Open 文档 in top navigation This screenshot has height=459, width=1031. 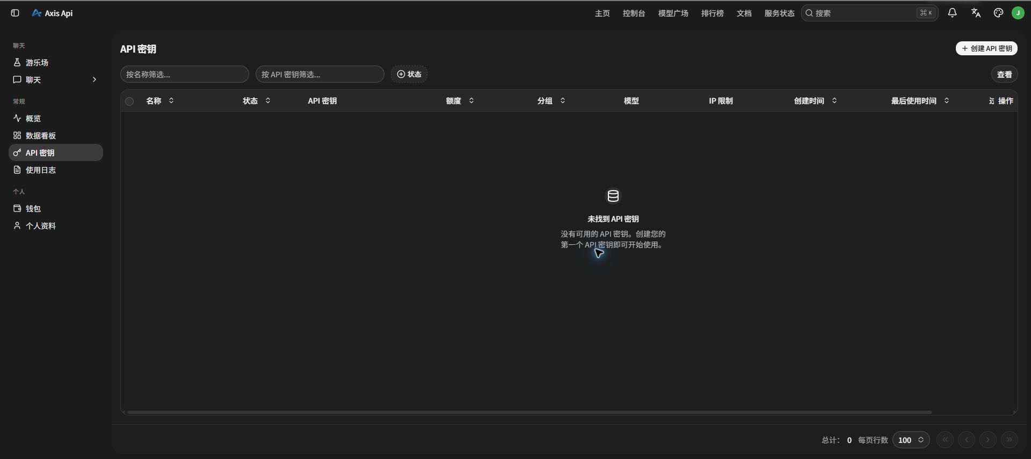pyautogui.click(x=744, y=13)
